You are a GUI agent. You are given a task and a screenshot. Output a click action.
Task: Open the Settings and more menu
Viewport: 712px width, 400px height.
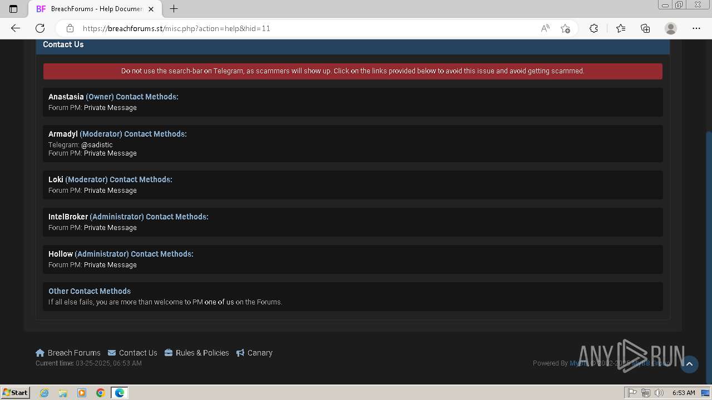point(696,28)
